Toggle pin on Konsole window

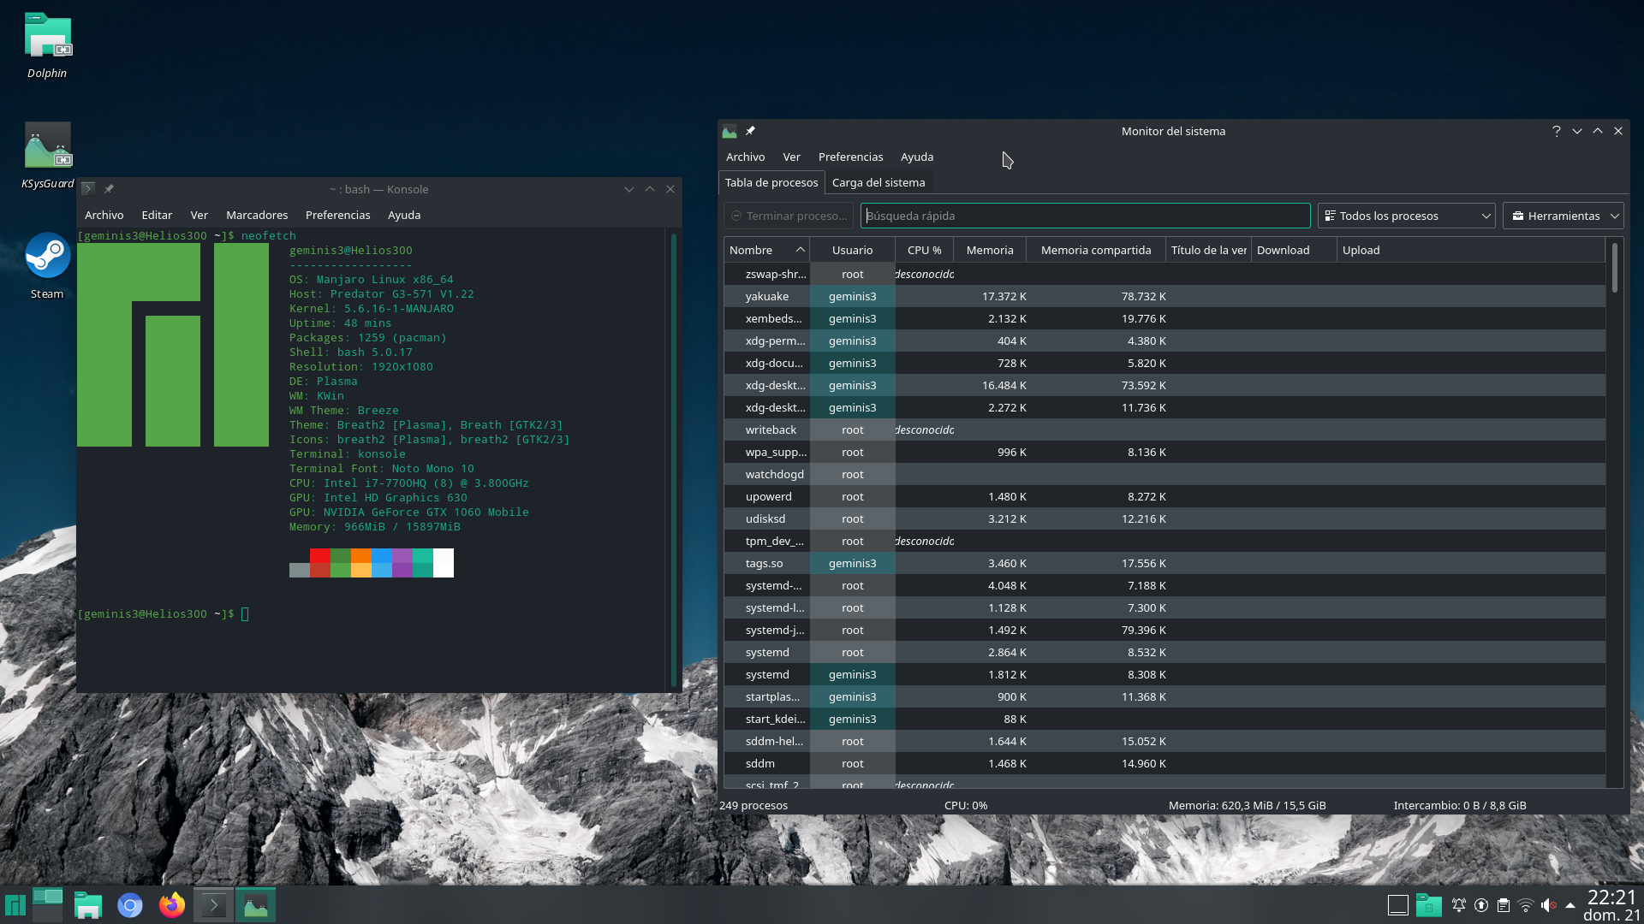[x=109, y=189]
